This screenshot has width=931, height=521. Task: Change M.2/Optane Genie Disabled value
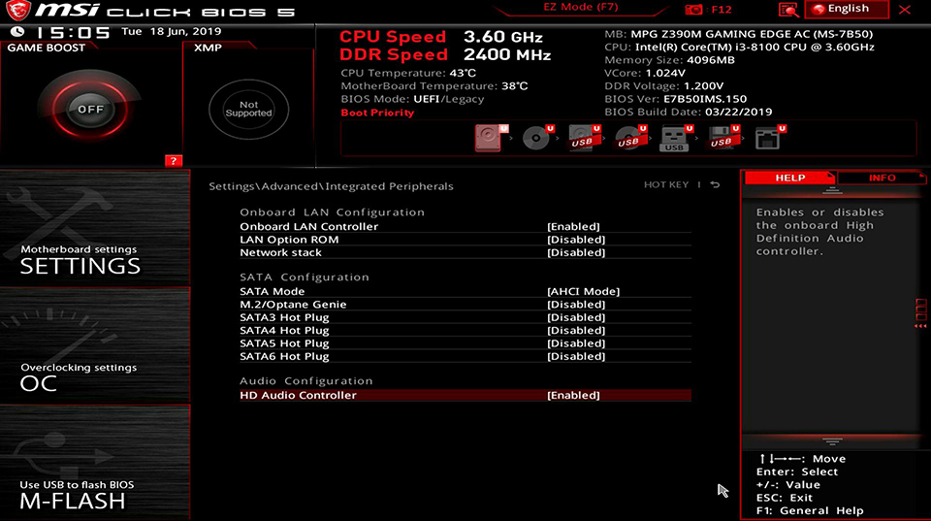(x=576, y=305)
